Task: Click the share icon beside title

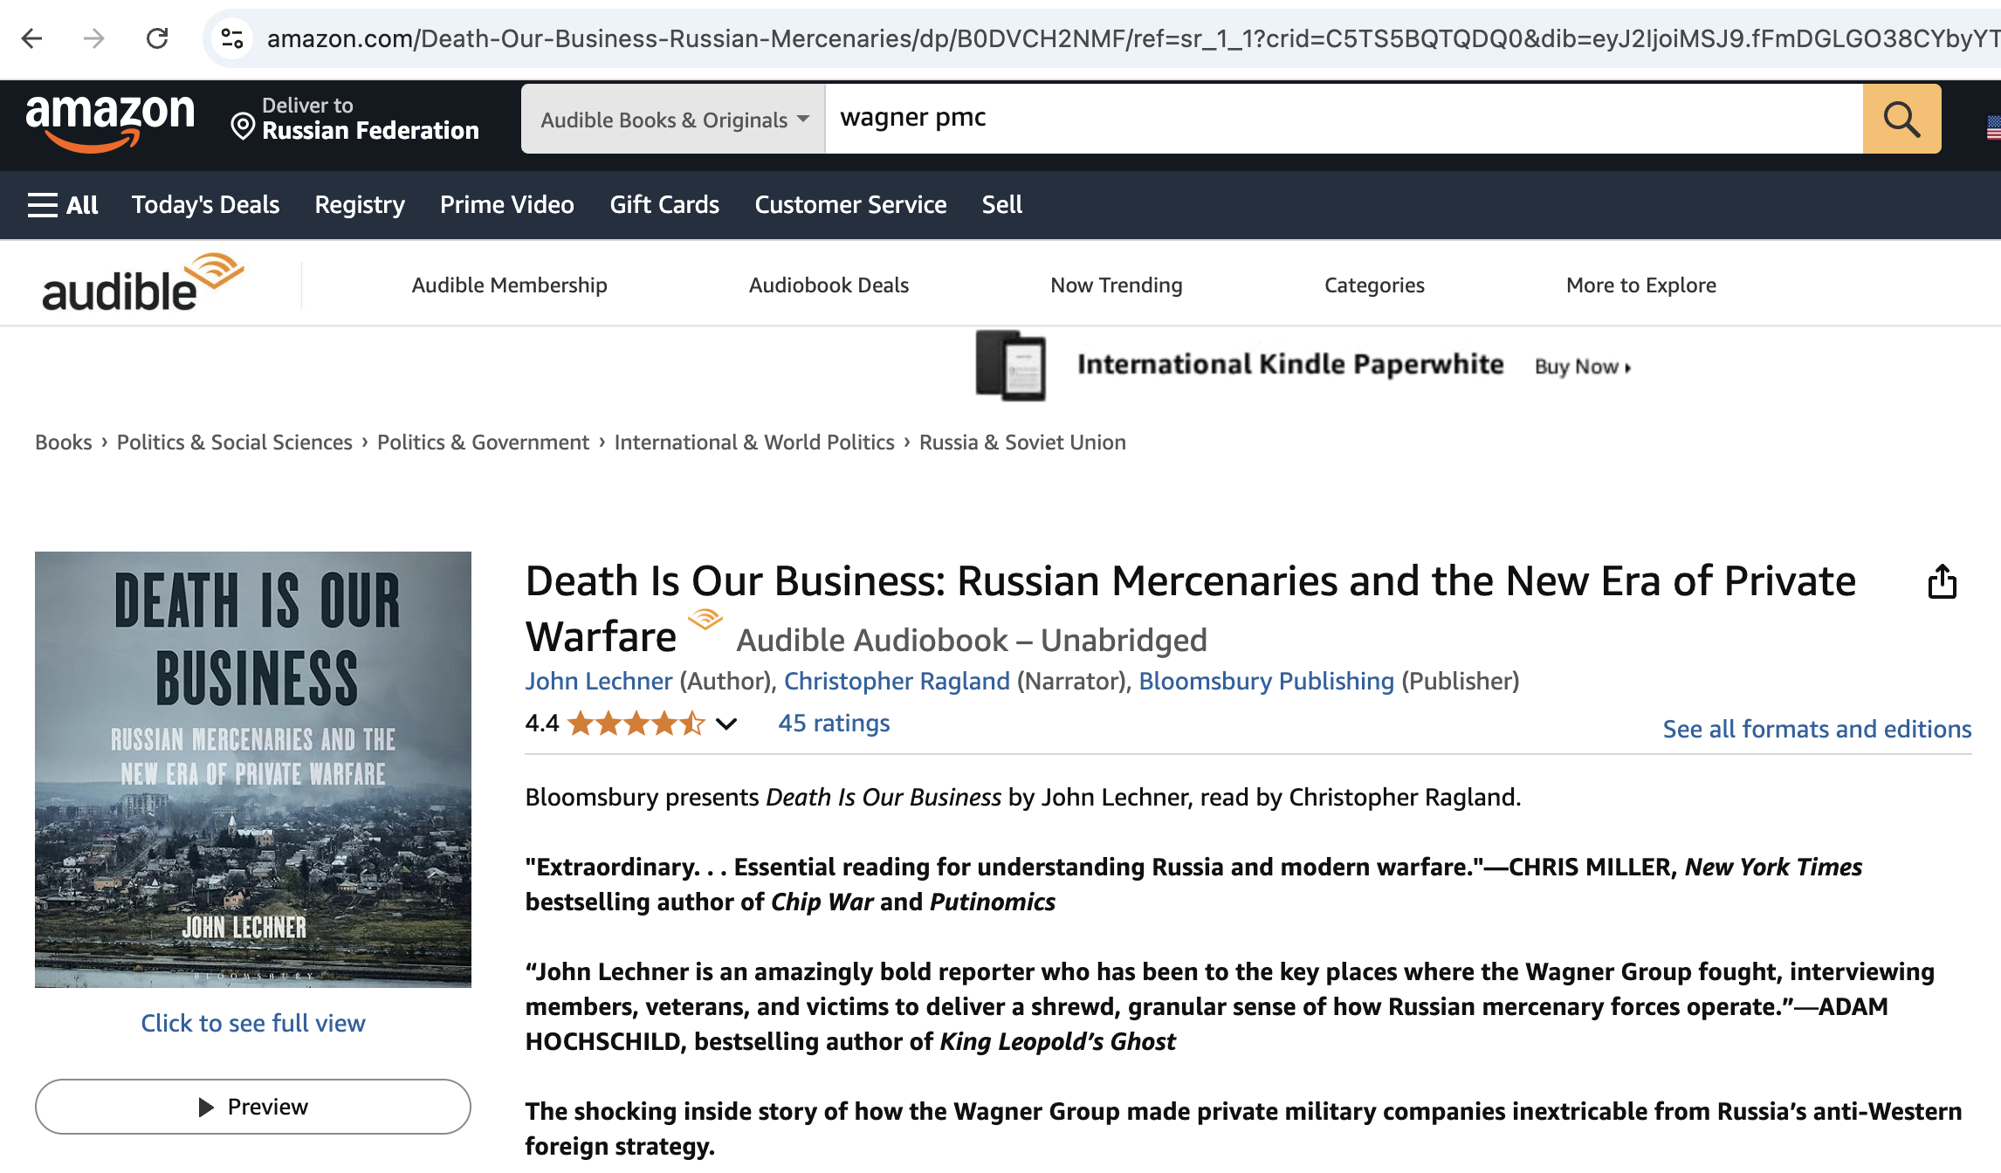Action: point(1942,582)
